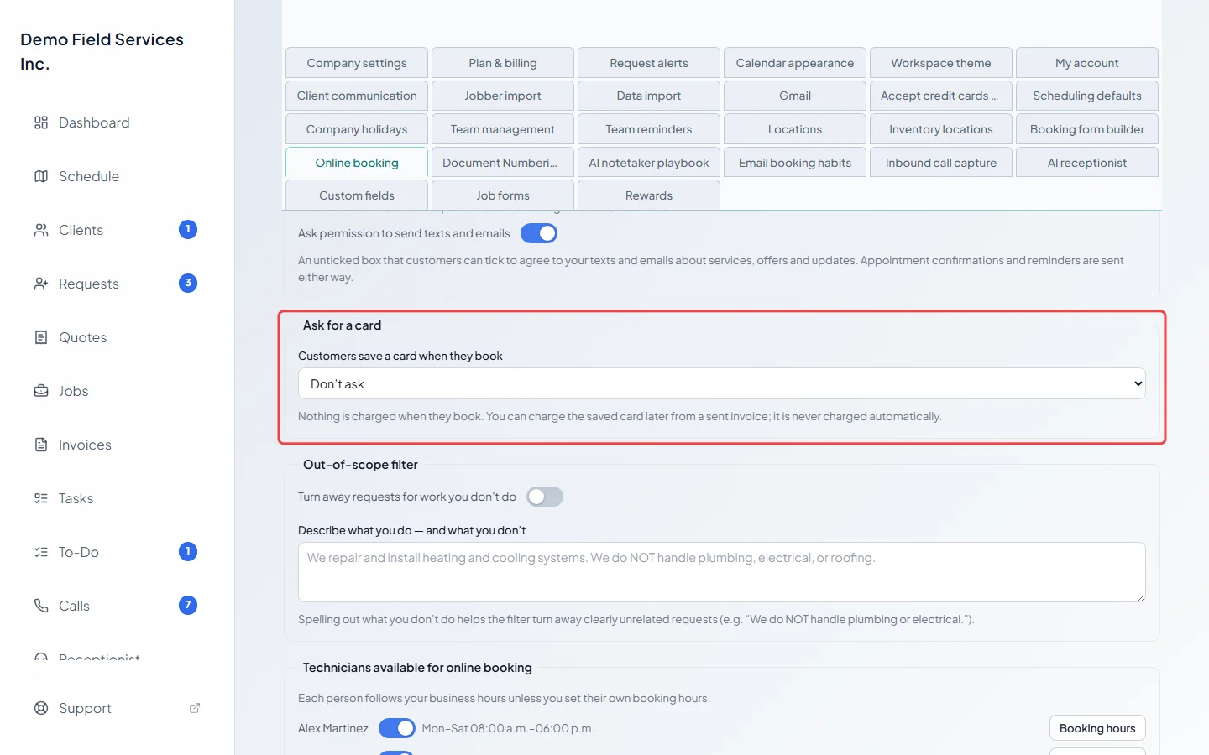Image resolution: width=1209 pixels, height=755 pixels.
Task: Click the Tasks list icon
Action: tap(41, 498)
